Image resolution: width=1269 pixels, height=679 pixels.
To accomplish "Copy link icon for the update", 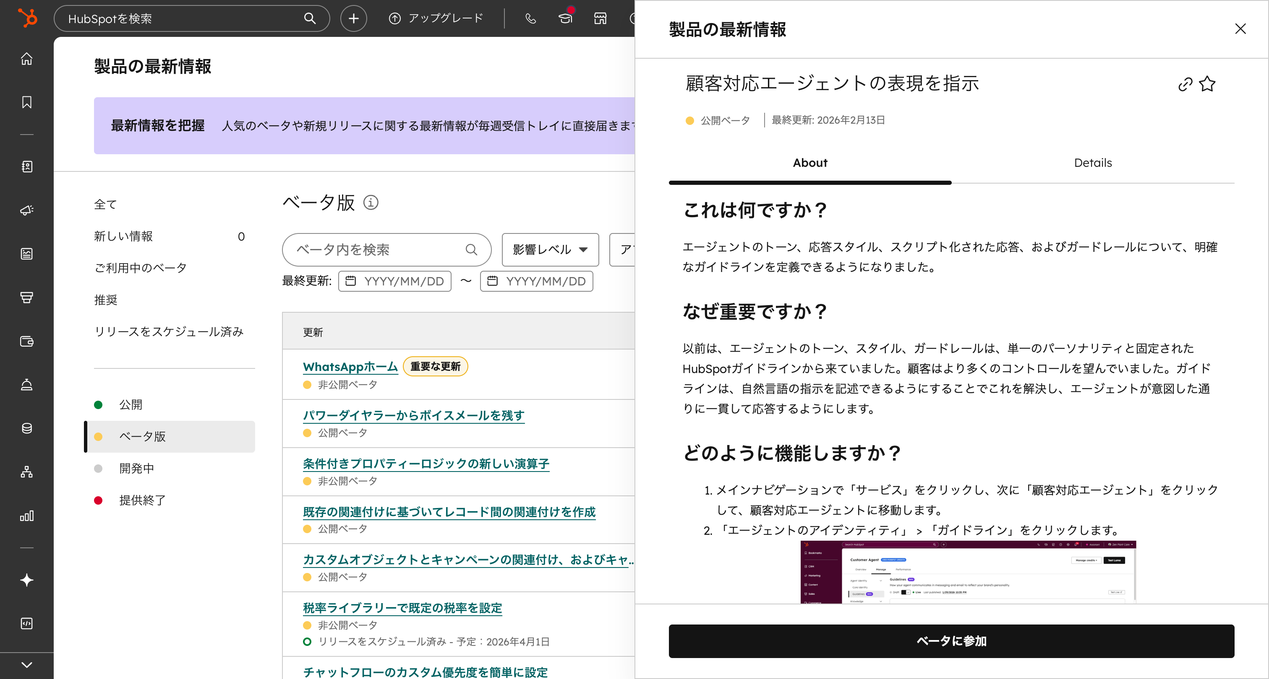I will [1185, 84].
